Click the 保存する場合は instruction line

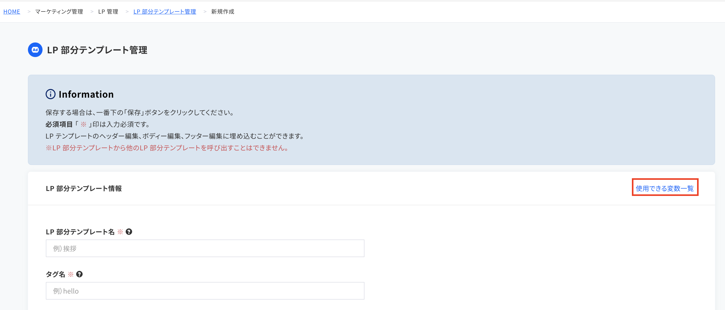click(140, 113)
